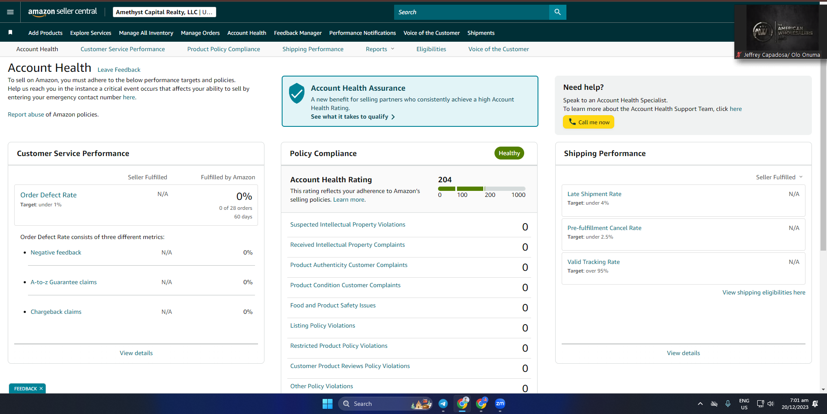Screen dimensions: 827x414
Task: Click the Zoom participant video thumbnail
Action: pyautogui.click(x=780, y=31)
